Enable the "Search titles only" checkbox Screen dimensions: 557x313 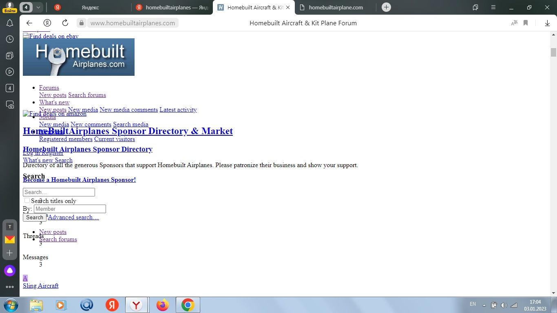(27, 201)
